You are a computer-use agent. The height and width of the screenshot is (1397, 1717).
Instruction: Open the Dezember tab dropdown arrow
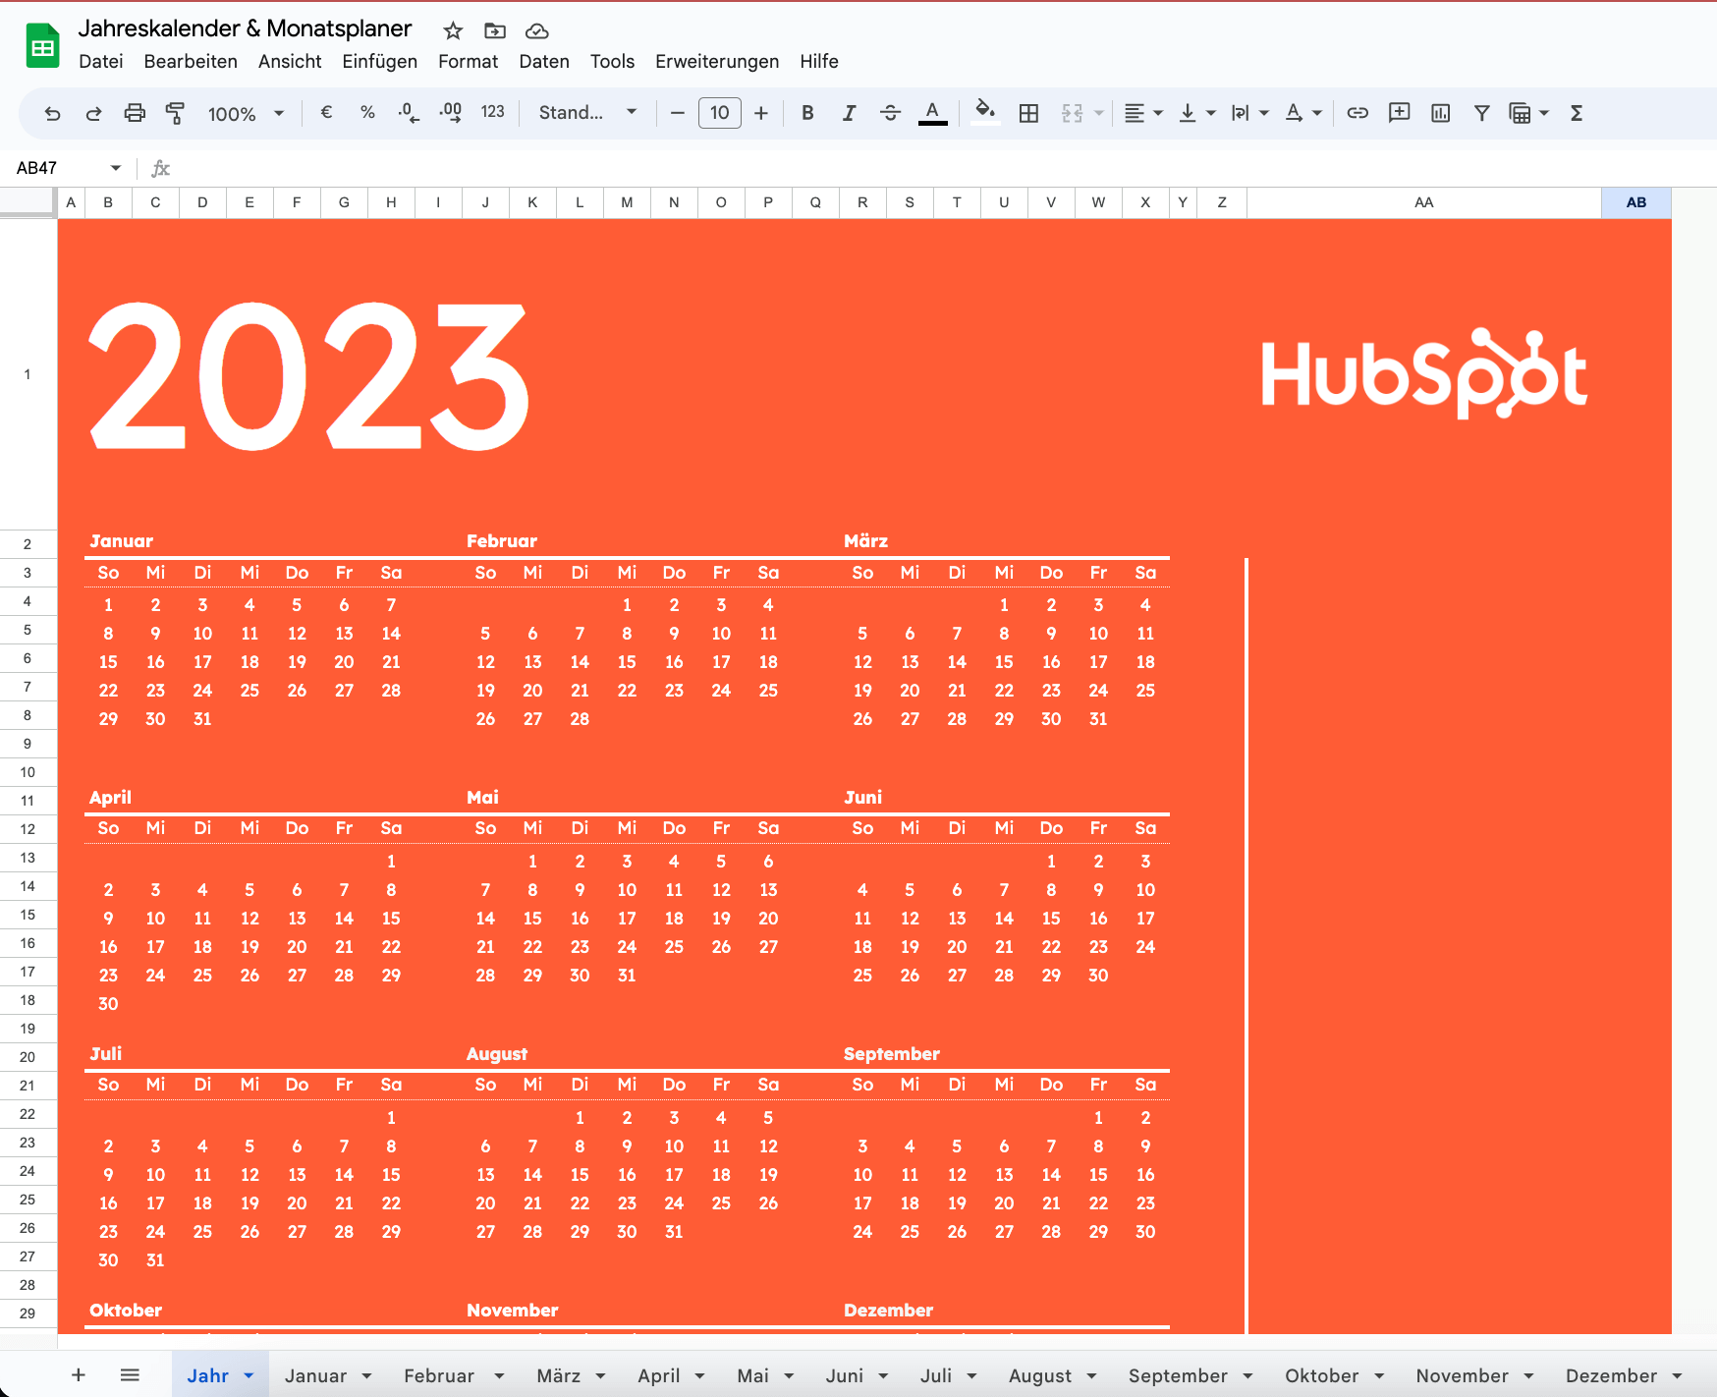coord(1677,1375)
